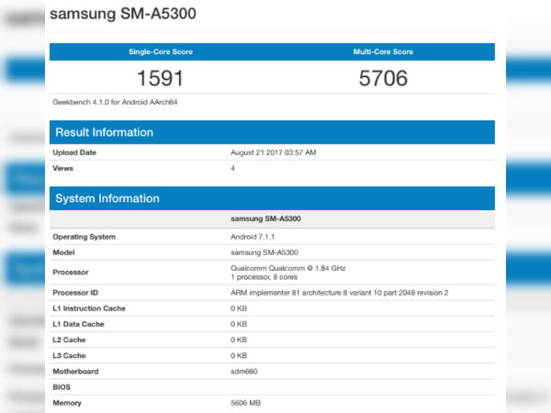This screenshot has width=551, height=413.
Task: Select the L1 Data Cache label
Action: (78, 324)
